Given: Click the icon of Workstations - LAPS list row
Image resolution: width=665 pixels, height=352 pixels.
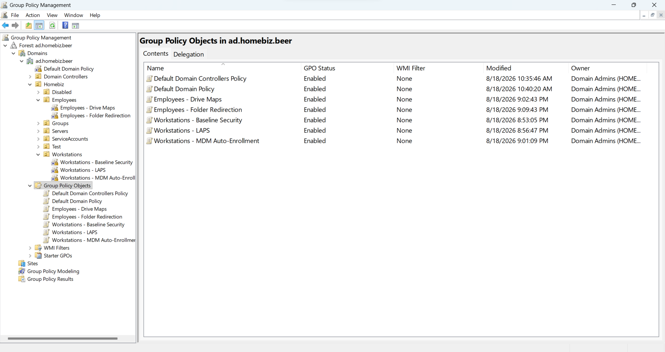Looking at the screenshot, I should pyautogui.click(x=149, y=130).
